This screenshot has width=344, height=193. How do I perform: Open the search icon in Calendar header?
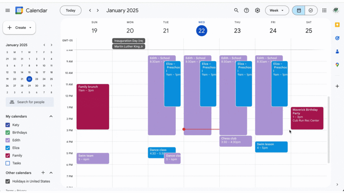pyautogui.click(x=236, y=10)
